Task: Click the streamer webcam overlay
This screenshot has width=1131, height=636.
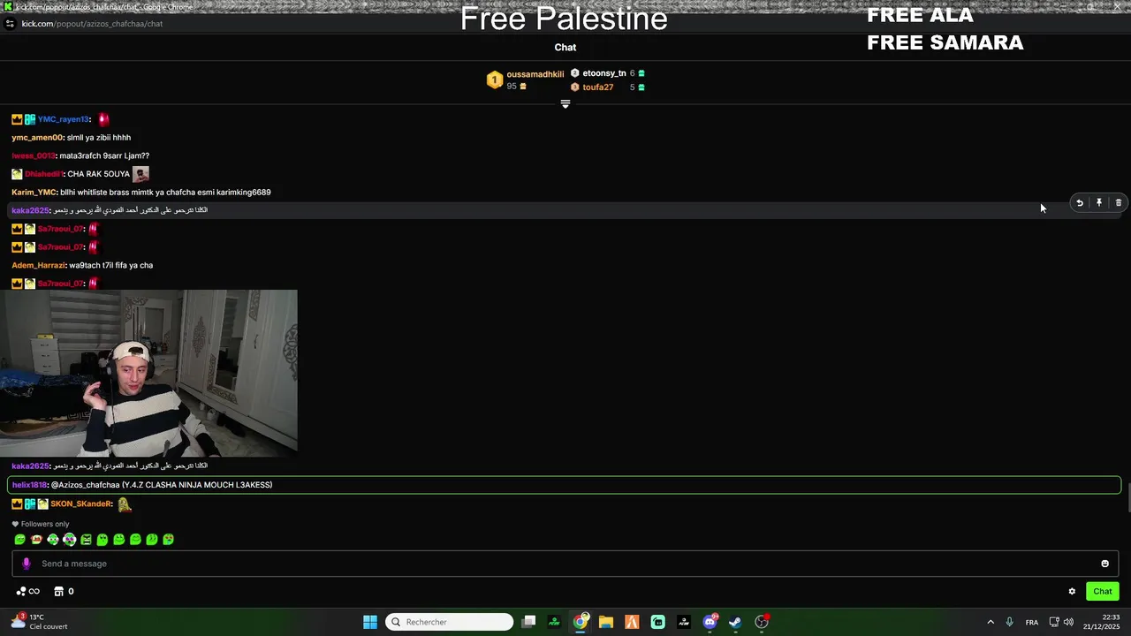Action: [148, 372]
